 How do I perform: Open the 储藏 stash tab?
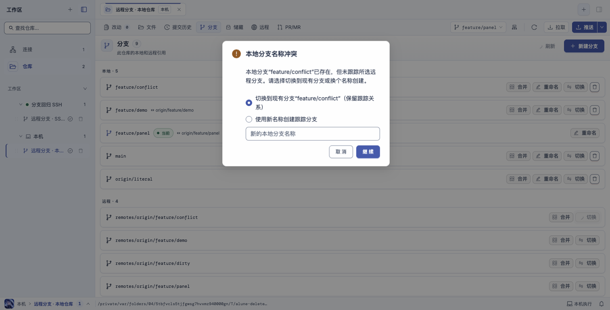234,27
